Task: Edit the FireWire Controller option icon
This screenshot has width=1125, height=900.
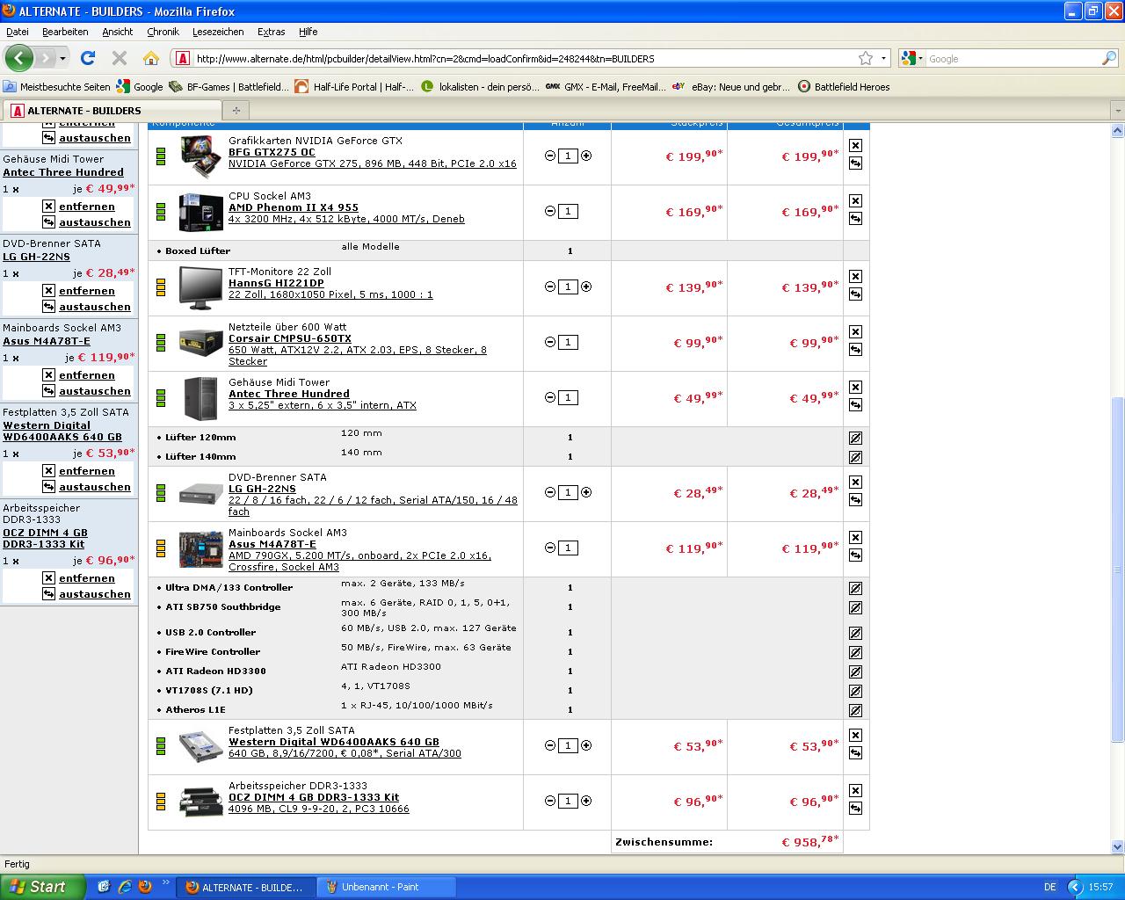Action: [855, 652]
